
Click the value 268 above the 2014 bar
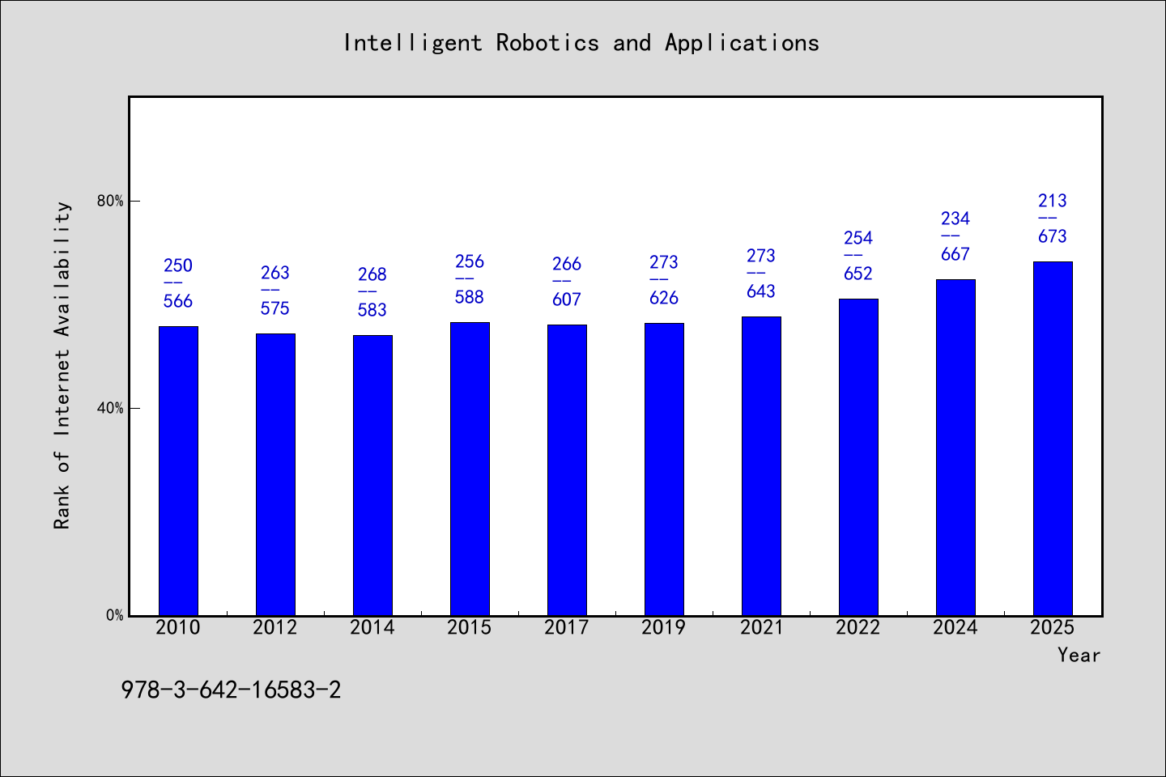(x=372, y=274)
